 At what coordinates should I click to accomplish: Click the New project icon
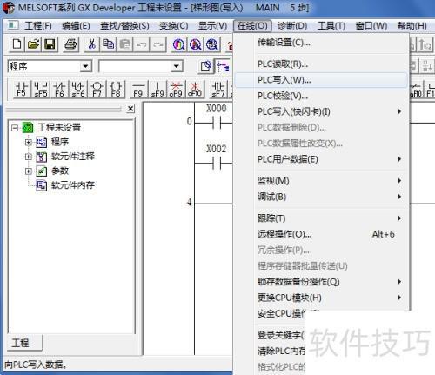click(17, 44)
